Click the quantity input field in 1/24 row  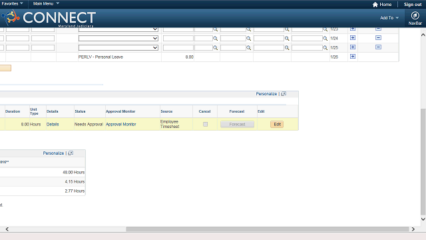pos(178,39)
